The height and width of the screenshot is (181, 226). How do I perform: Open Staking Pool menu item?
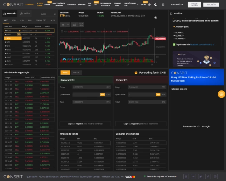pos(117,4)
